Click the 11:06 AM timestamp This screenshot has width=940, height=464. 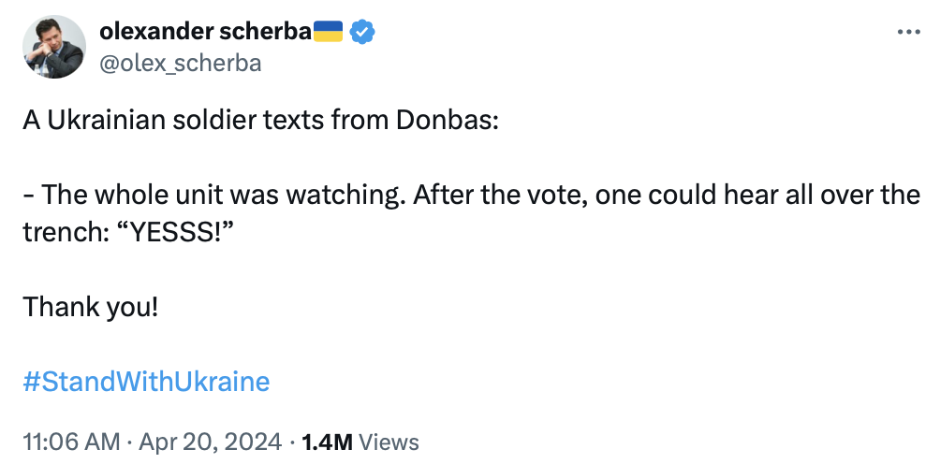[x=72, y=442]
